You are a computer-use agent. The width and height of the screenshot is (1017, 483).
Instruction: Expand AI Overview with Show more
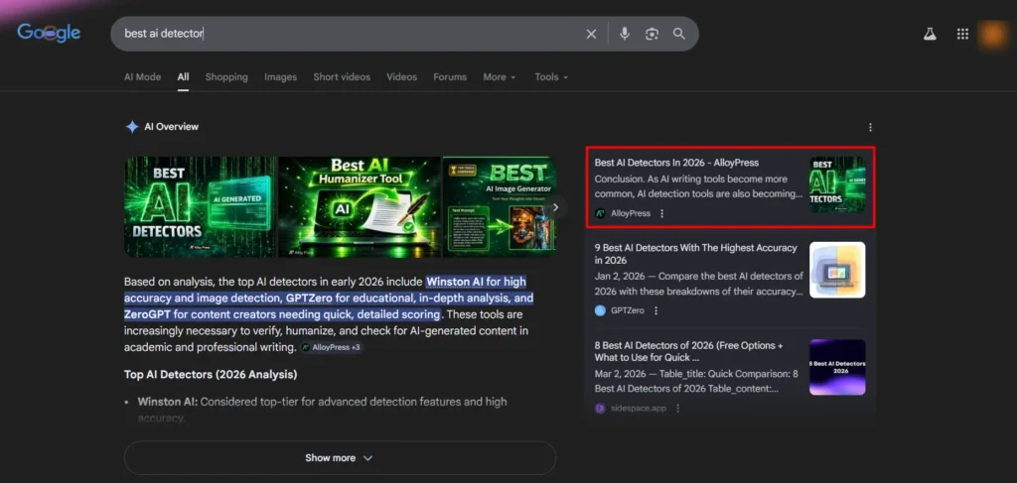pyautogui.click(x=340, y=458)
